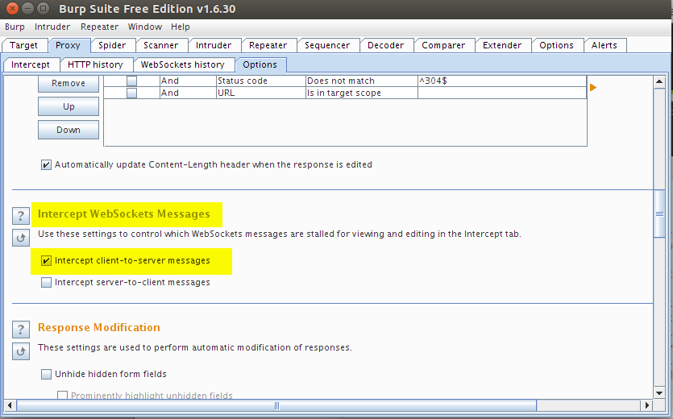Select the 'Is in target scope' cell

pyautogui.click(x=361, y=93)
